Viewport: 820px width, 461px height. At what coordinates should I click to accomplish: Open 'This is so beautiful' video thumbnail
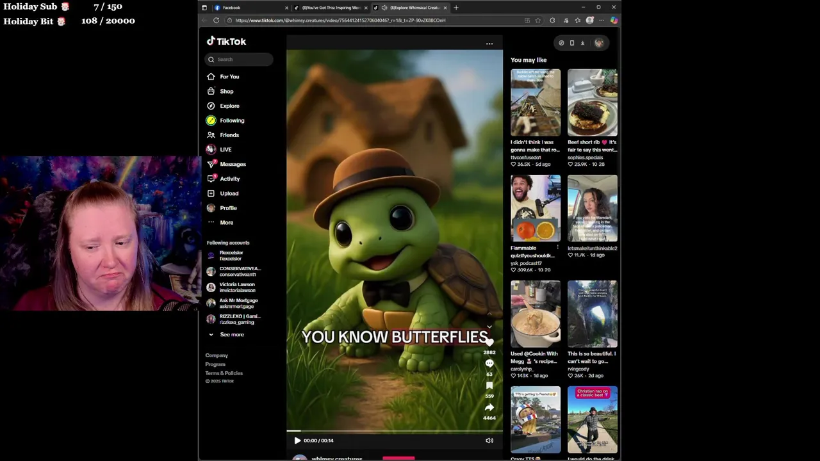pyautogui.click(x=593, y=314)
